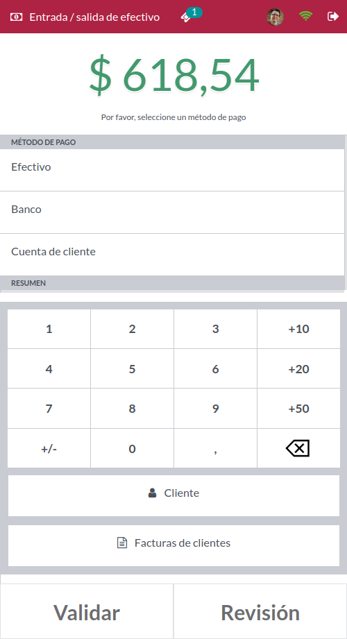This screenshot has width=347, height=639.
Task: Toggle sign with the +/- key
Action: 49,448
